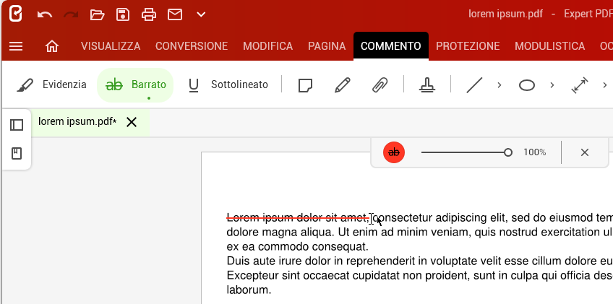The width and height of the screenshot is (613, 304).
Task: Go to the Home screen icon
Action: click(x=52, y=46)
